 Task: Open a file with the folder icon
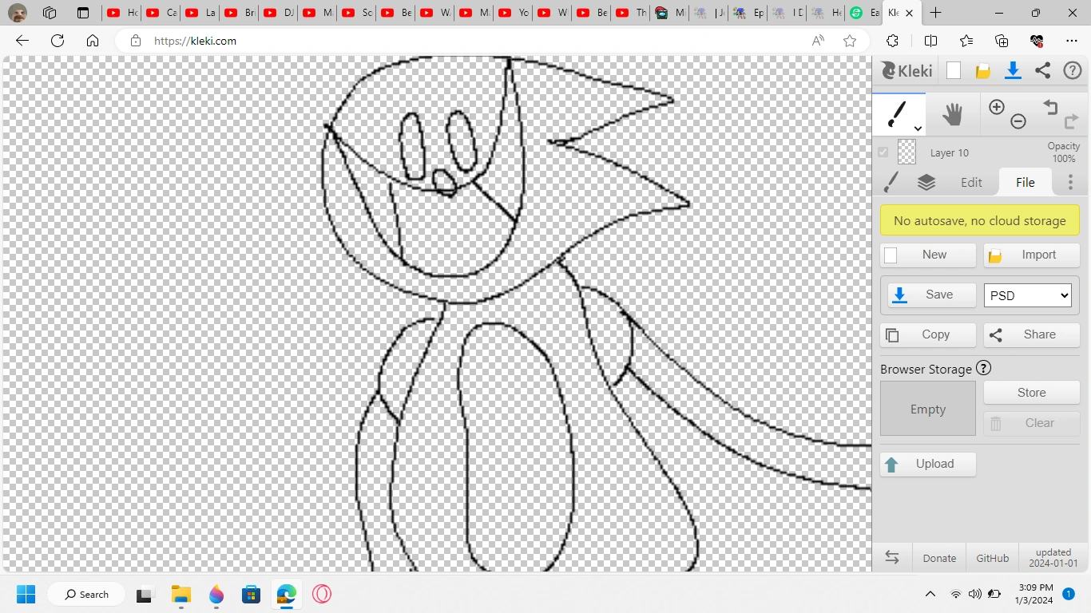coord(982,70)
